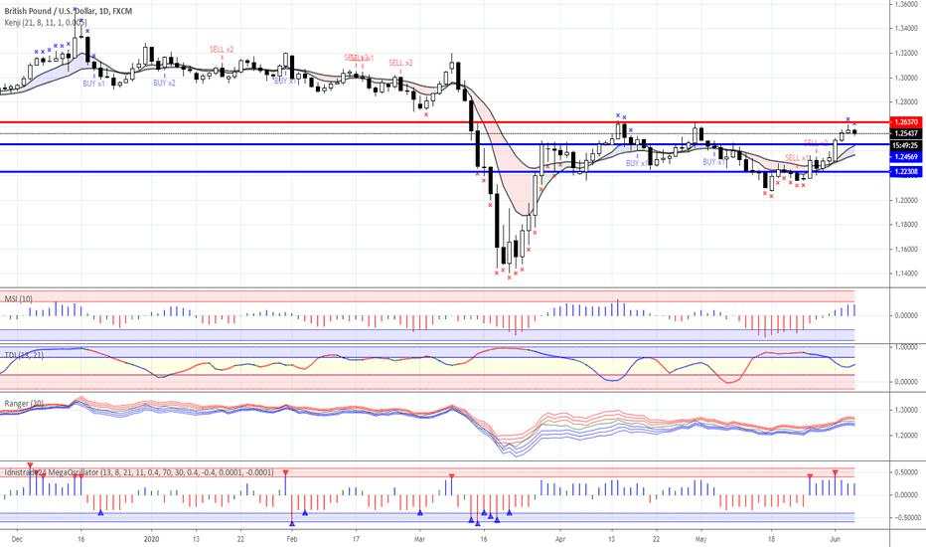Select the lower blue horizontal support line

pyautogui.click(x=444, y=172)
